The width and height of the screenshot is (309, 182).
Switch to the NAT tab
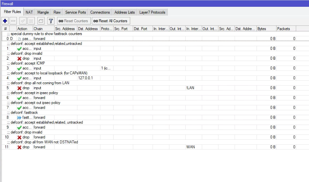[29, 12]
